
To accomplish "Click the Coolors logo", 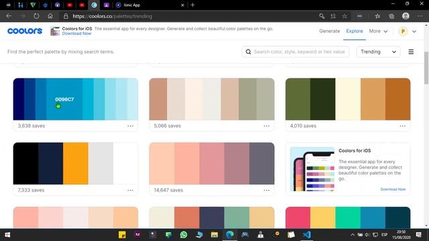I will (x=25, y=31).
